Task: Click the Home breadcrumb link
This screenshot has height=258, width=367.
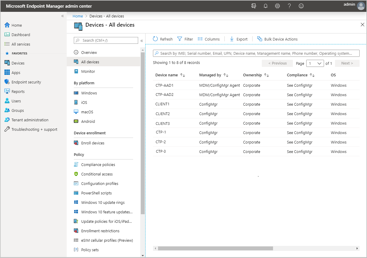Action: pos(77,16)
